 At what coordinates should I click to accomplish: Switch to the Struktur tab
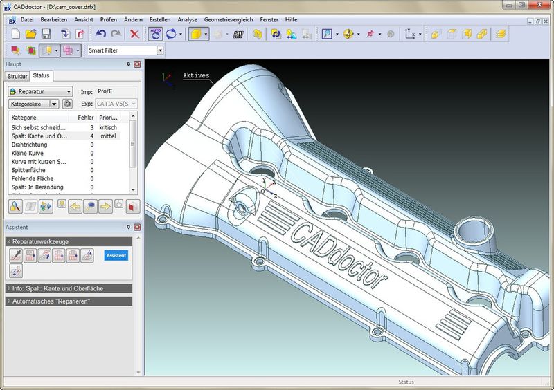[17, 76]
